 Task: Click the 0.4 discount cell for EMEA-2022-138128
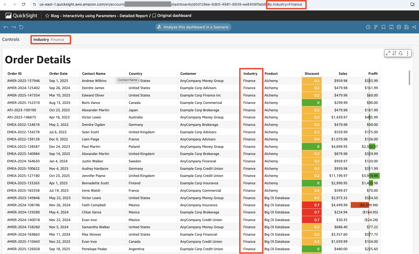pyautogui.click(x=312, y=139)
